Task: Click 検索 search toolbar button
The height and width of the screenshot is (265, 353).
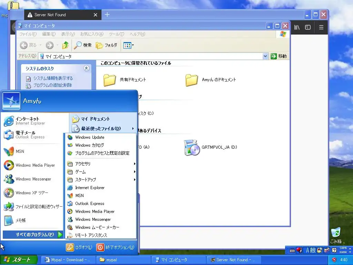Action: coord(83,45)
